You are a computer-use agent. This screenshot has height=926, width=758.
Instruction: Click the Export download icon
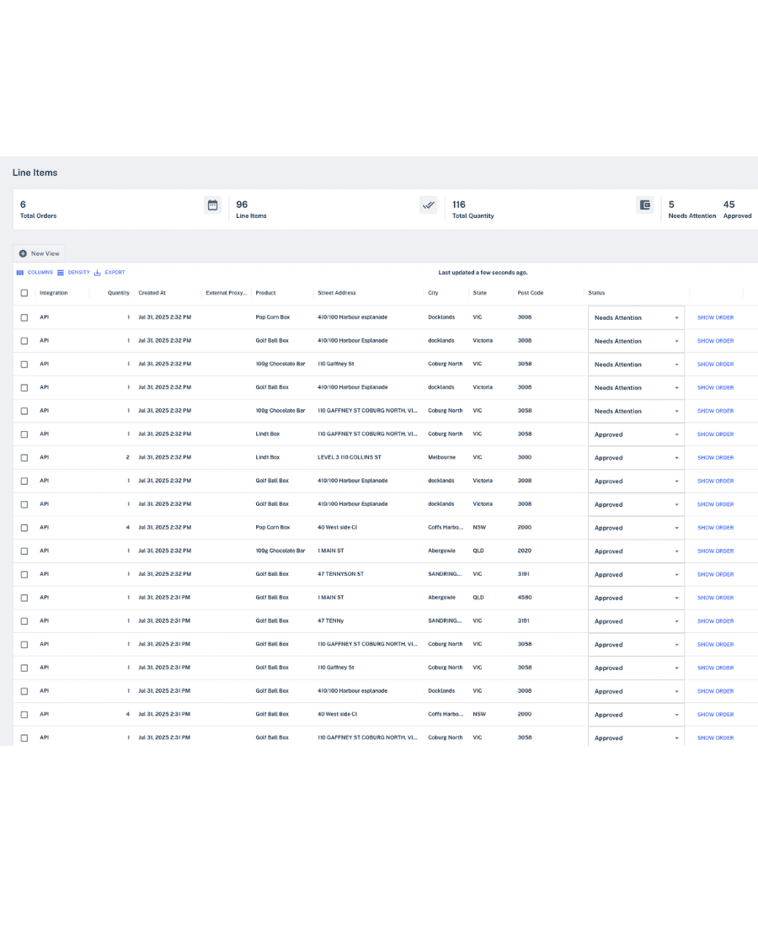[98, 273]
